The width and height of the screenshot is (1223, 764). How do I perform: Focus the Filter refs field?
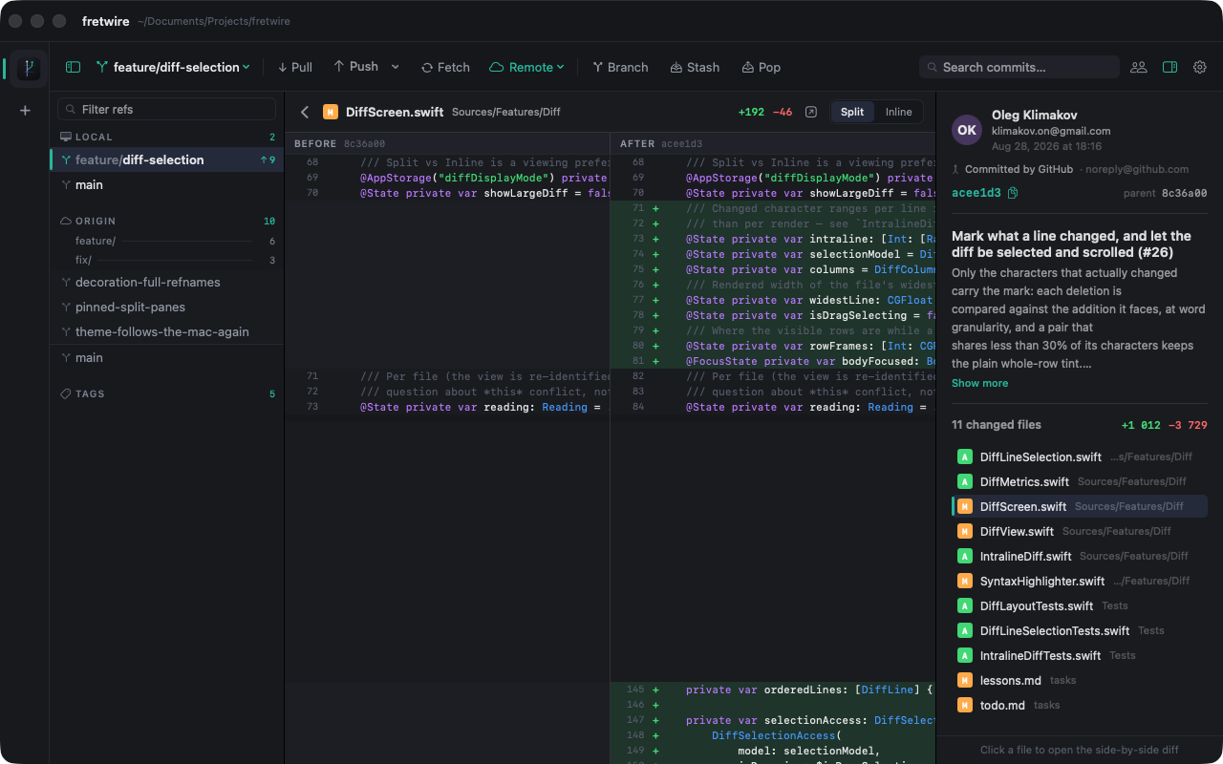coord(166,109)
